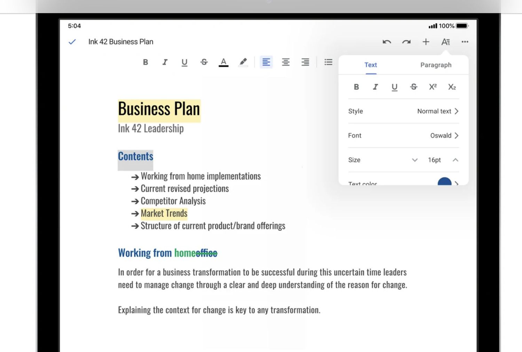The image size is (522, 352).
Task: Redo the last undone edit
Action: [406, 42]
